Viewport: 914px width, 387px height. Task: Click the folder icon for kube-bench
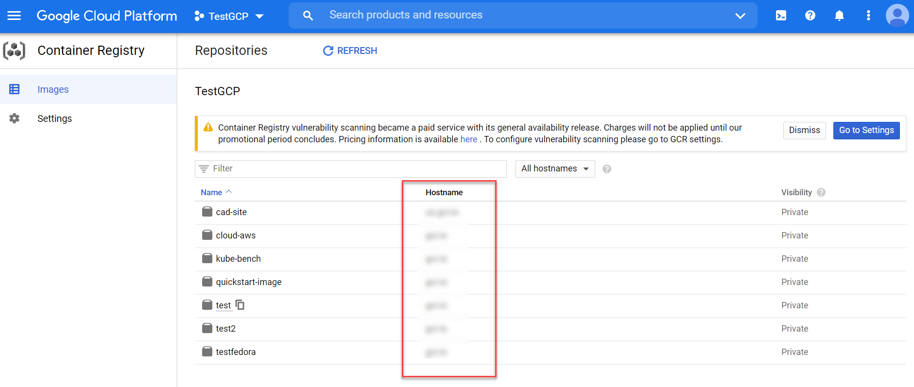[207, 258]
